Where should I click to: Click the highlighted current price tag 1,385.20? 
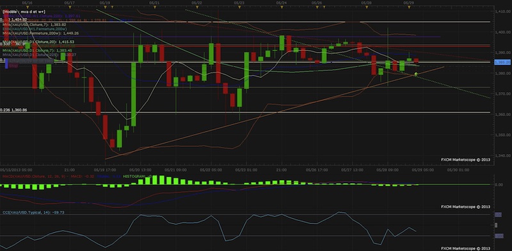tap(503, 62)
